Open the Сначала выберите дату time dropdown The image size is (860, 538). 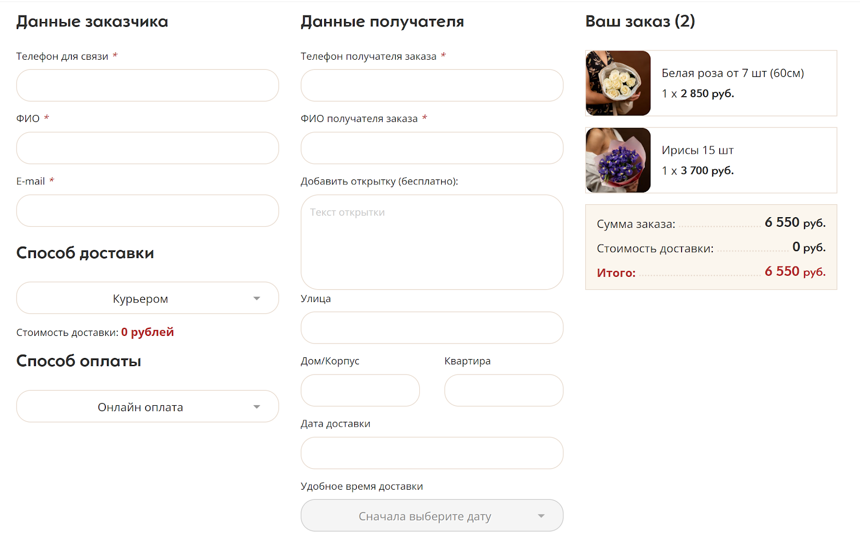point(425,516)
